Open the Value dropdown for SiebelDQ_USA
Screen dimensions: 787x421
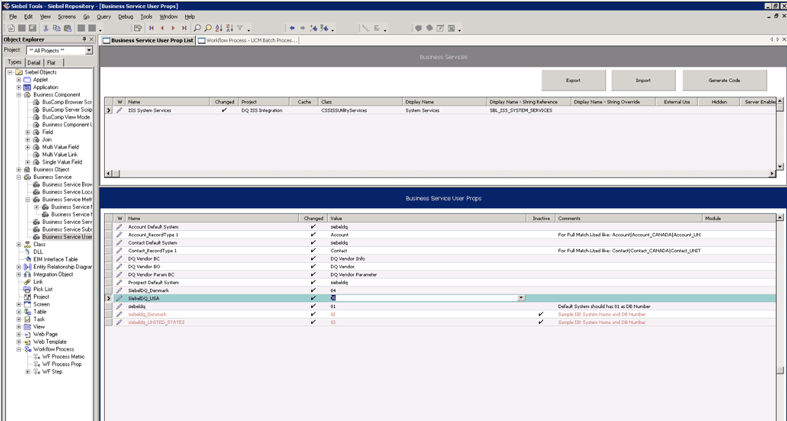[x=521, y=297]
